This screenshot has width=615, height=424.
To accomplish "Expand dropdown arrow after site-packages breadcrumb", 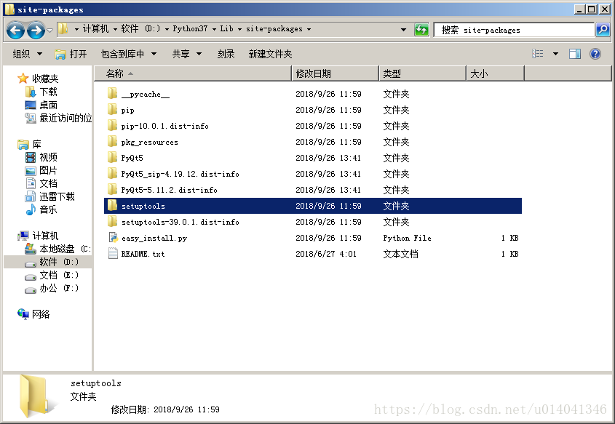I will tap(309, 29).
